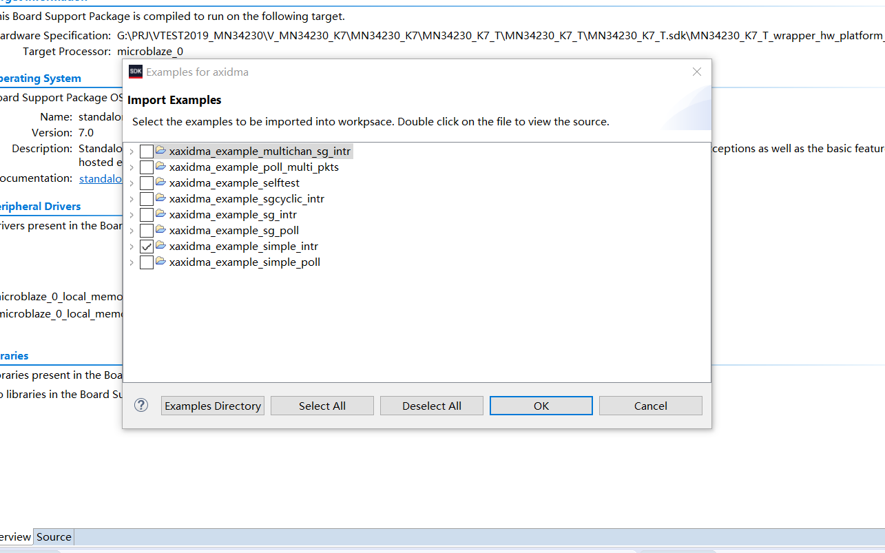This screenshot has width=885, height=553.
Task: Click folder icon of xaxidma_example_poll_multi_pkts
Action: tap(161, 166)
